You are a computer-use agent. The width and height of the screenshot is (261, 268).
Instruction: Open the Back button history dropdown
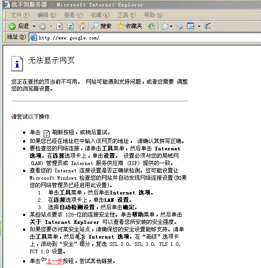34,26
